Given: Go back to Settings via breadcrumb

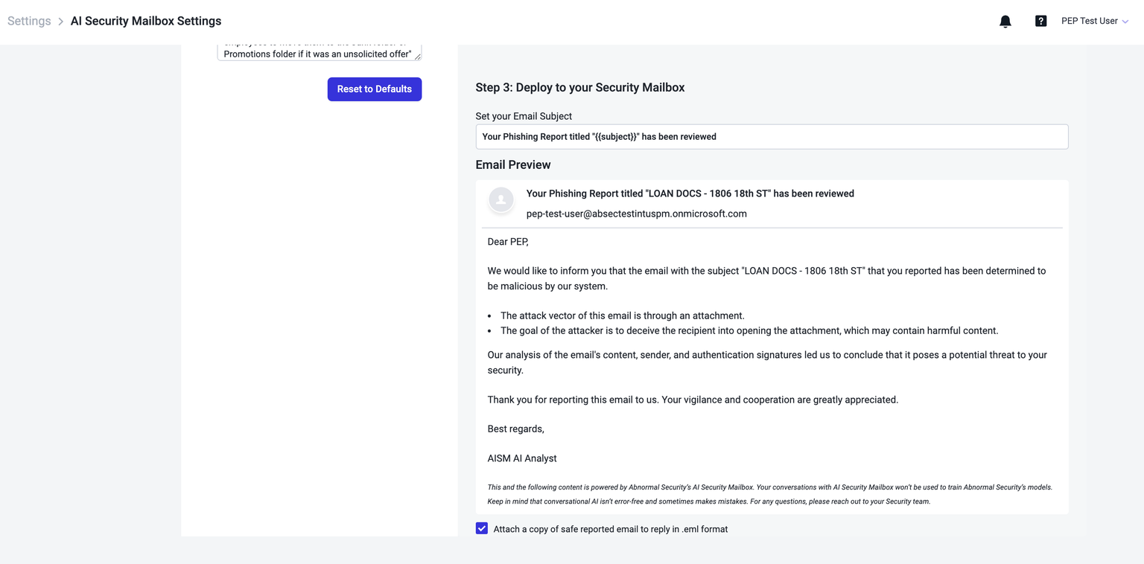Looking at the screenshot, I should coord(29,21).
